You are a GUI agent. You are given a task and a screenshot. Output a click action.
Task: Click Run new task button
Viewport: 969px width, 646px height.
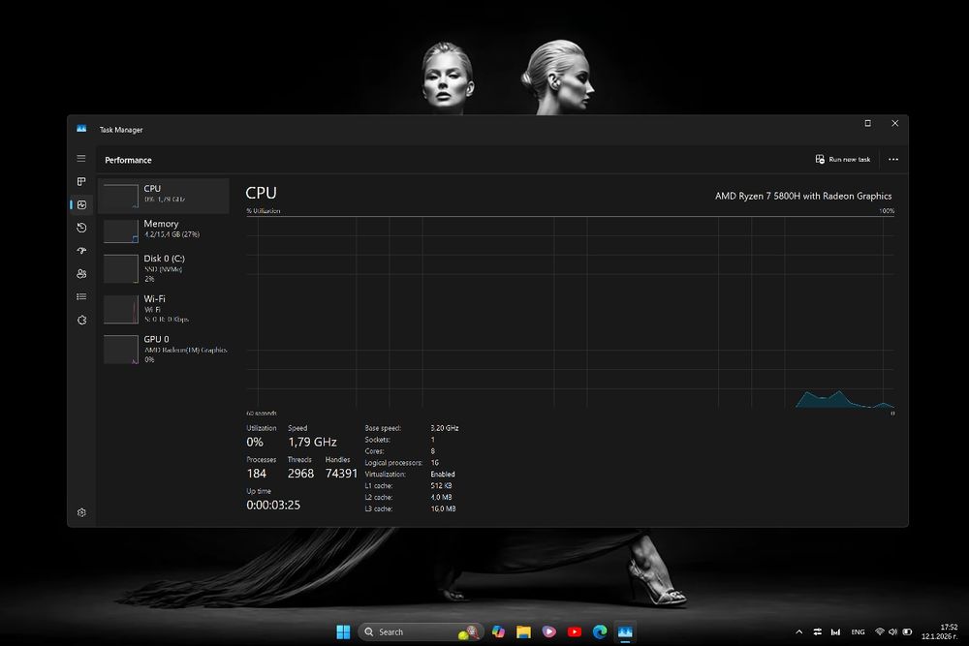(x=842, y=160)
